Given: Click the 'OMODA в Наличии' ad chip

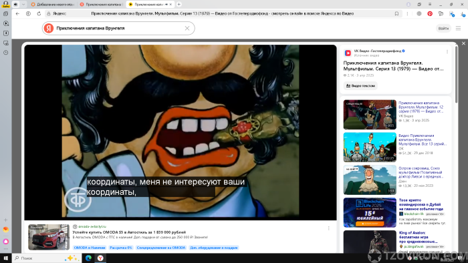Looking at the screenshot, I should pyautogui.click(x=90, y=248).
